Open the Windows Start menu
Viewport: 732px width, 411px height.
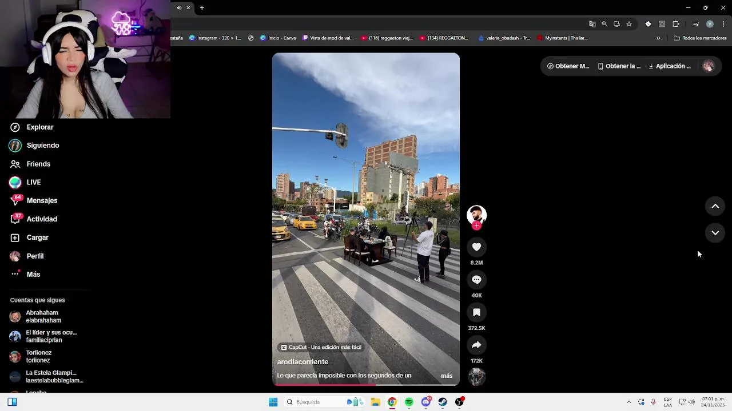point(273,402)
